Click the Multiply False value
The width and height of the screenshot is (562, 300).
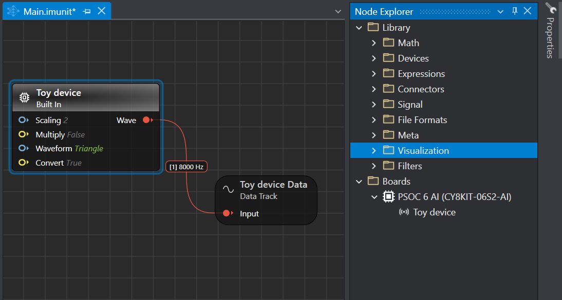point(76,134)
